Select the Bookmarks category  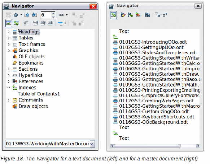(x=31, y=63)
